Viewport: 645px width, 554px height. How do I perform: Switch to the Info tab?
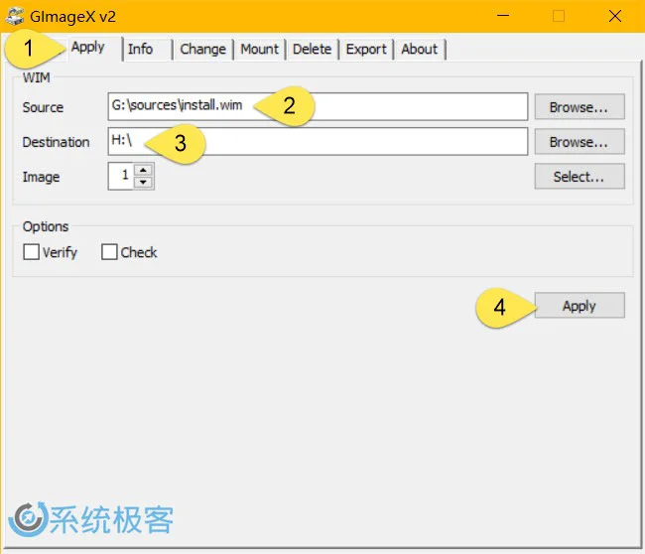(147, 50)
